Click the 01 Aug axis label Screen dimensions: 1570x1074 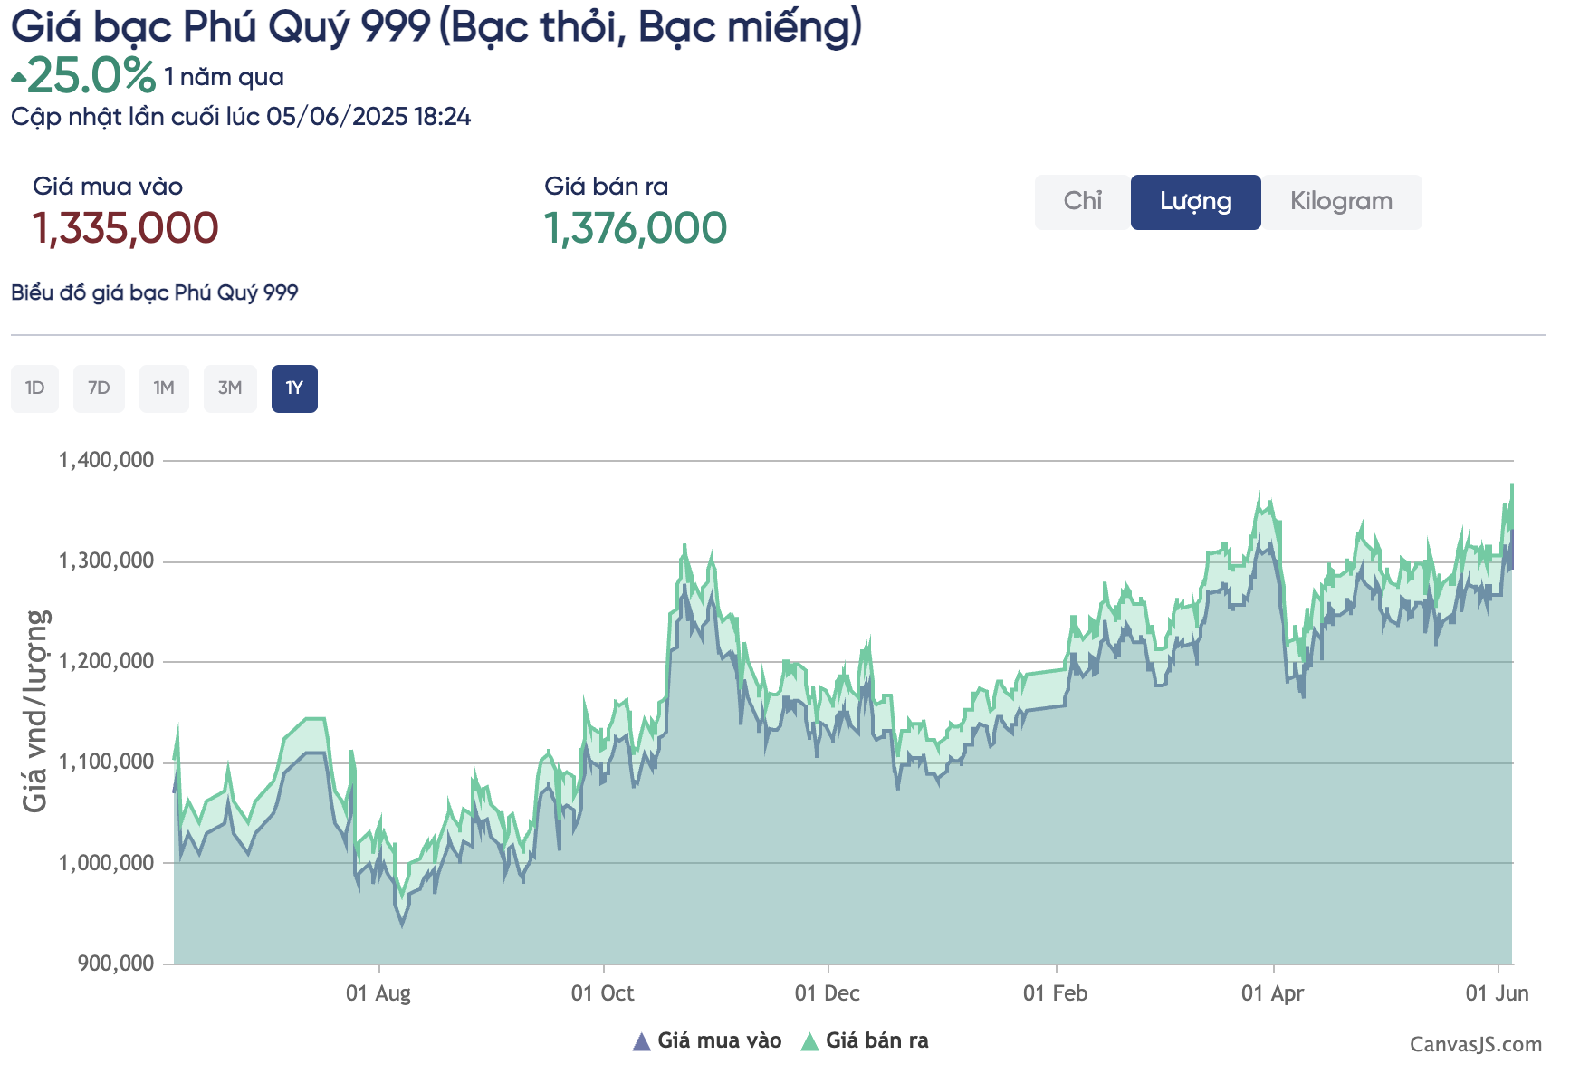click(x=378, y=993)
